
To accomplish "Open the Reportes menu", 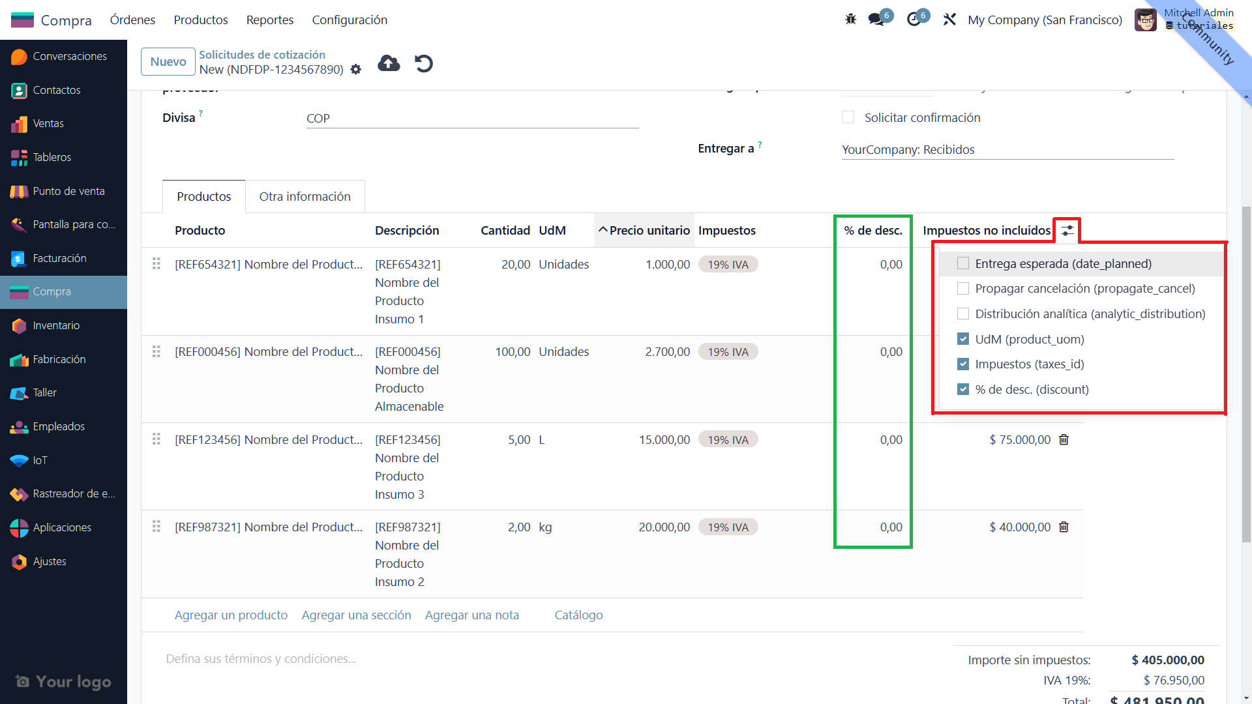I will (x=269, y=20).
